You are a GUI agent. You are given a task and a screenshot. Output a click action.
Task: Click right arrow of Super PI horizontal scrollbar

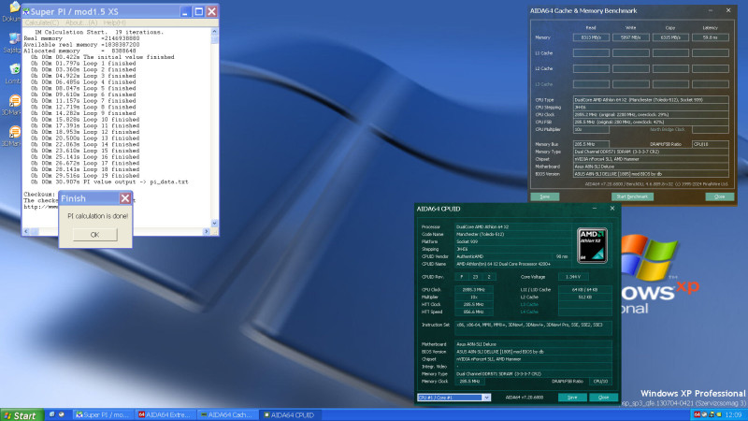point(207,231)
